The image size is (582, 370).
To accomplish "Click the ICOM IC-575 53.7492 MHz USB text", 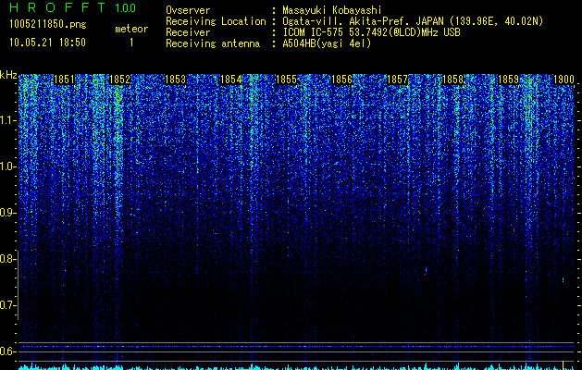I will [371, 32].
